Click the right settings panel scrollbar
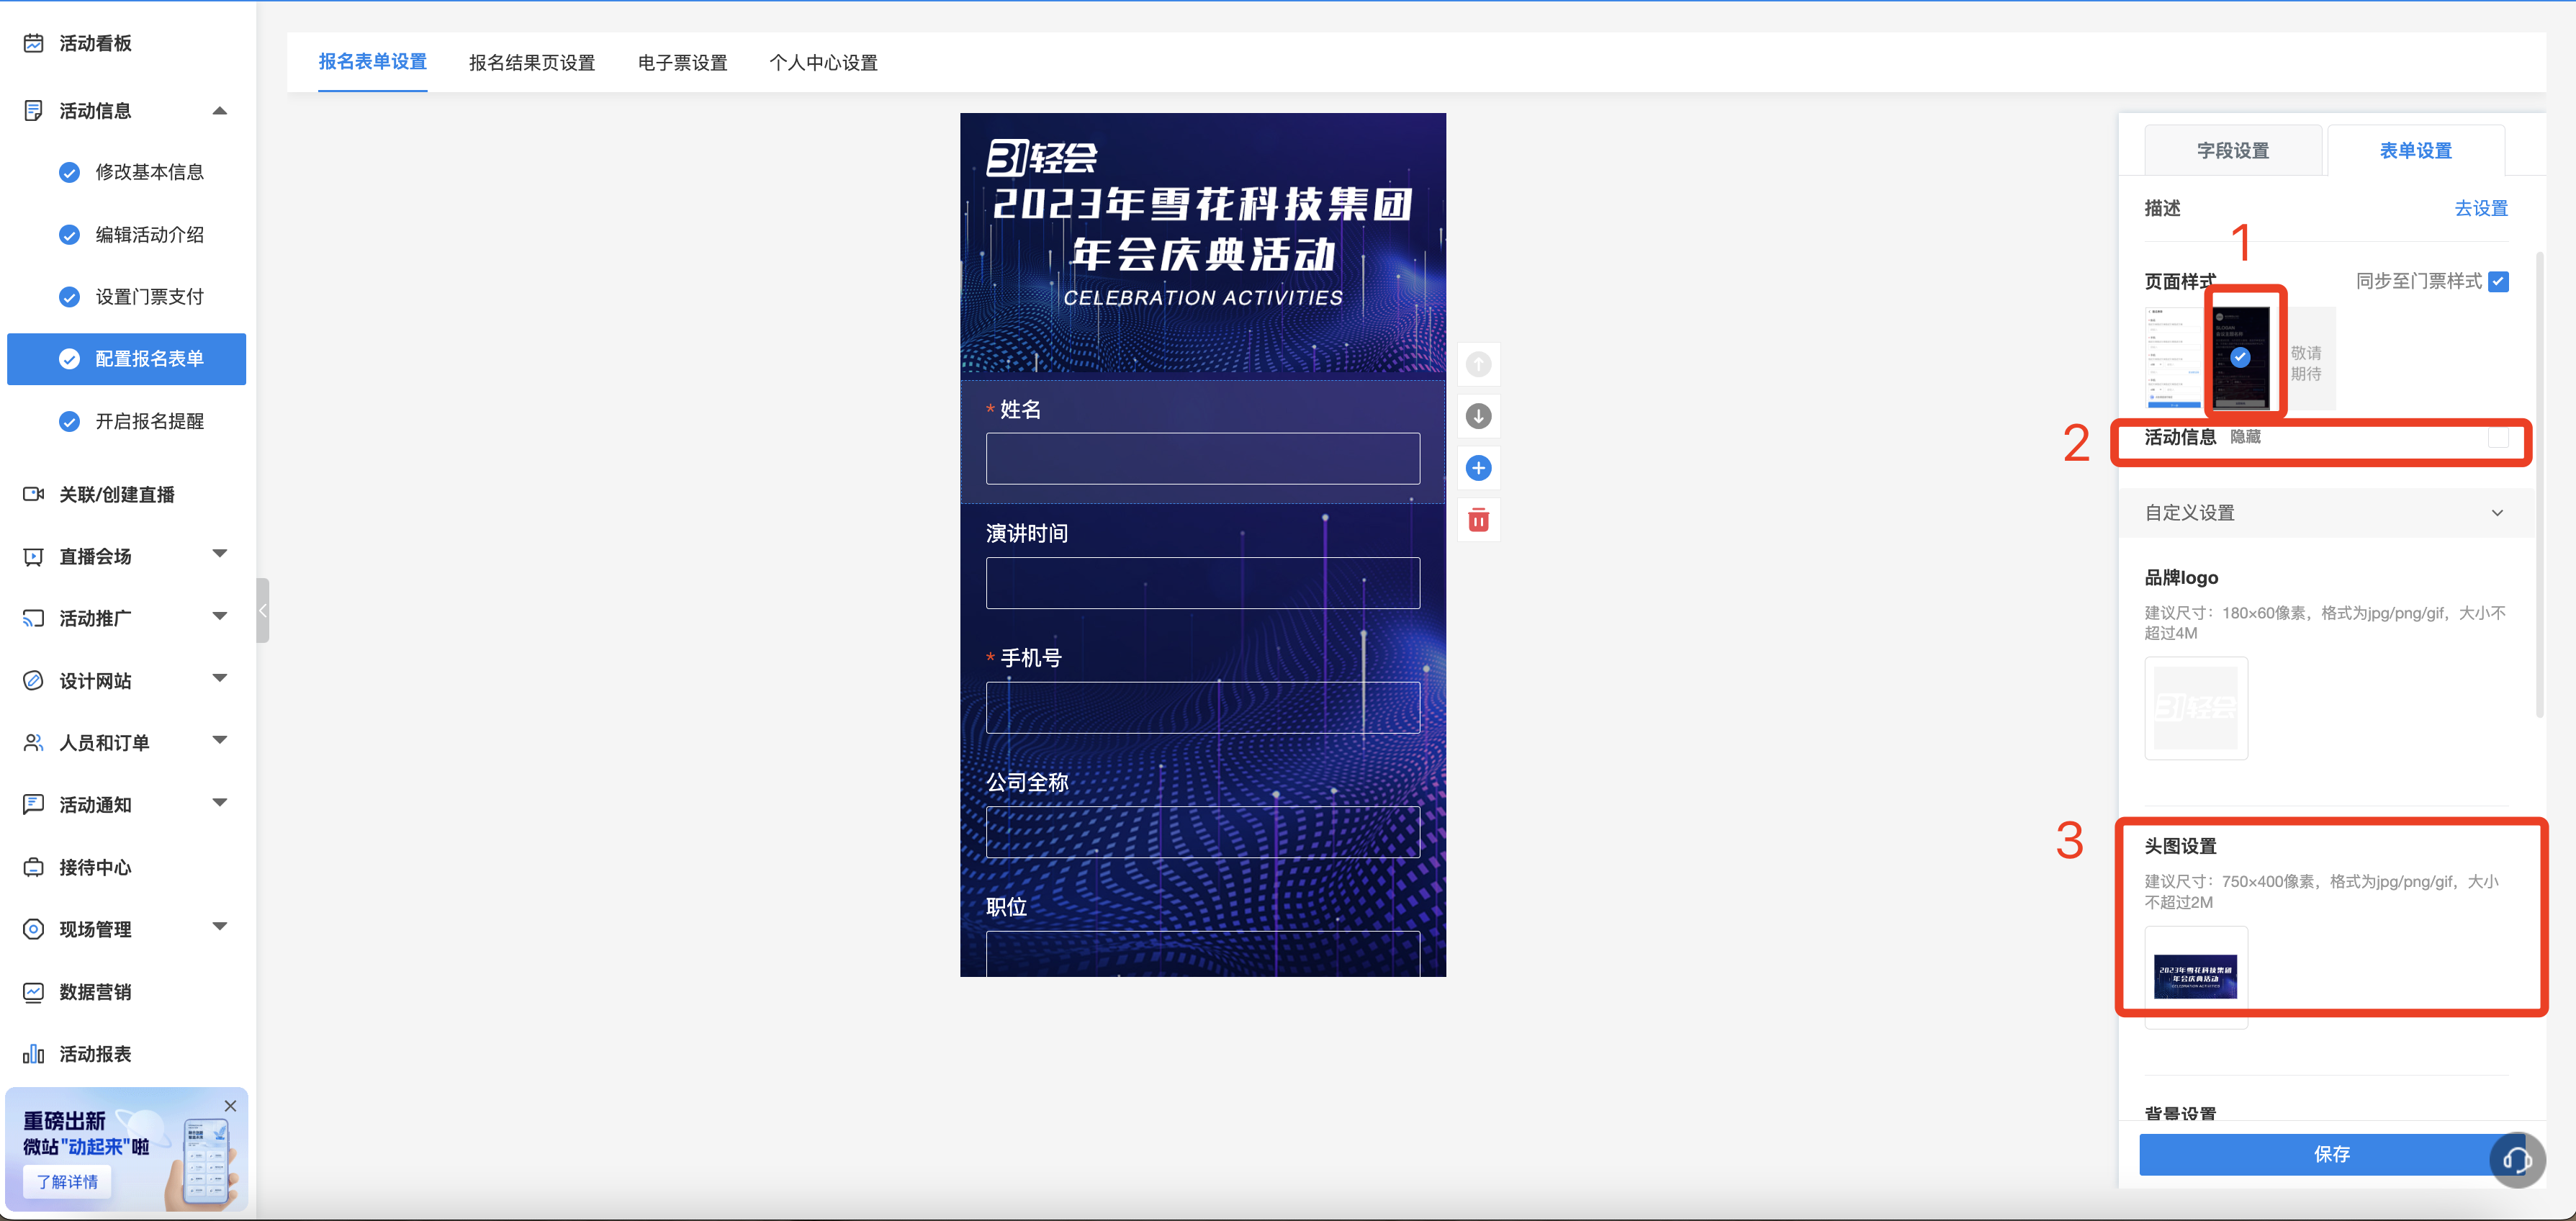2576x1221 pixels. (2540, 485)
